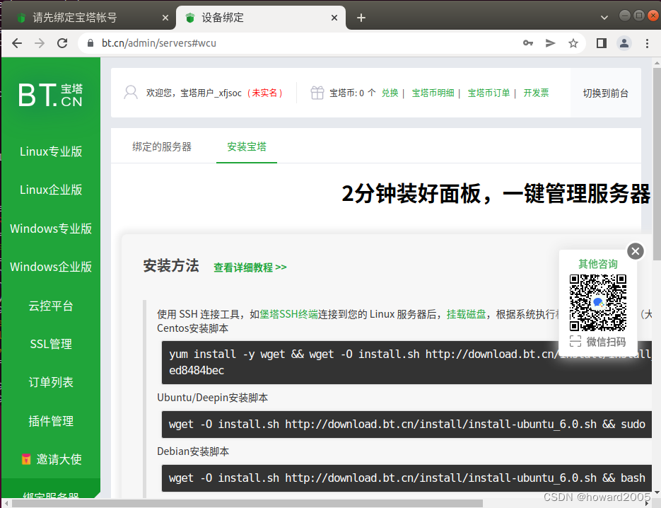Bookmark this page with the star icon
Screen dimensions: 661x508
pos(573,43)
